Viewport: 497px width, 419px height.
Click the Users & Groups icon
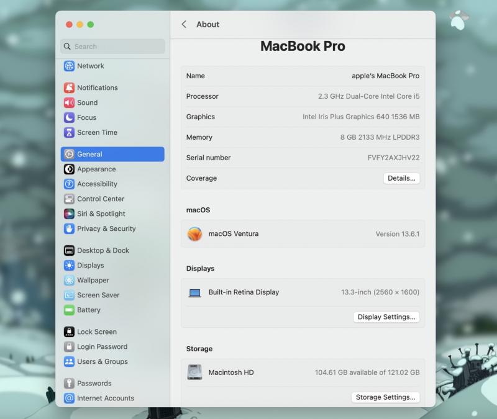pyautogui.click(x=69, y=362)
